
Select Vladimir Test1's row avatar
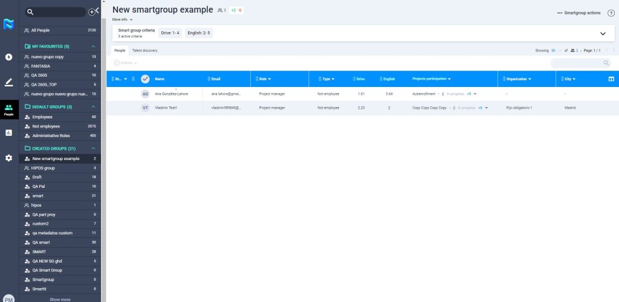click(x=145, y=108)
